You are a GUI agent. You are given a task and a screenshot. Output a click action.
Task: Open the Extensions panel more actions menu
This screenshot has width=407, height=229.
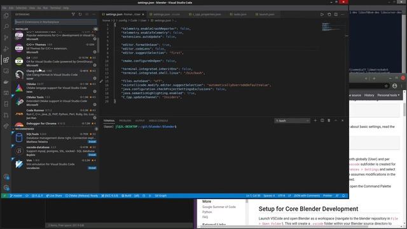[93, 14]
